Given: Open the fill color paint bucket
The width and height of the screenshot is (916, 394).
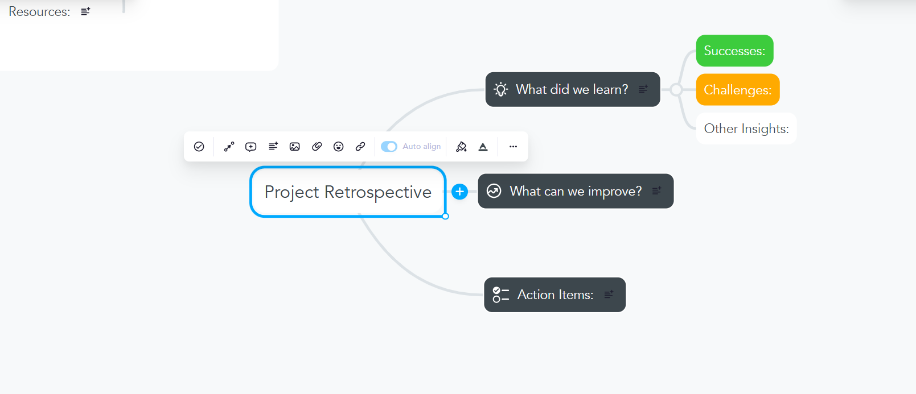Looking at the screenshot, I should coord(461,147).
